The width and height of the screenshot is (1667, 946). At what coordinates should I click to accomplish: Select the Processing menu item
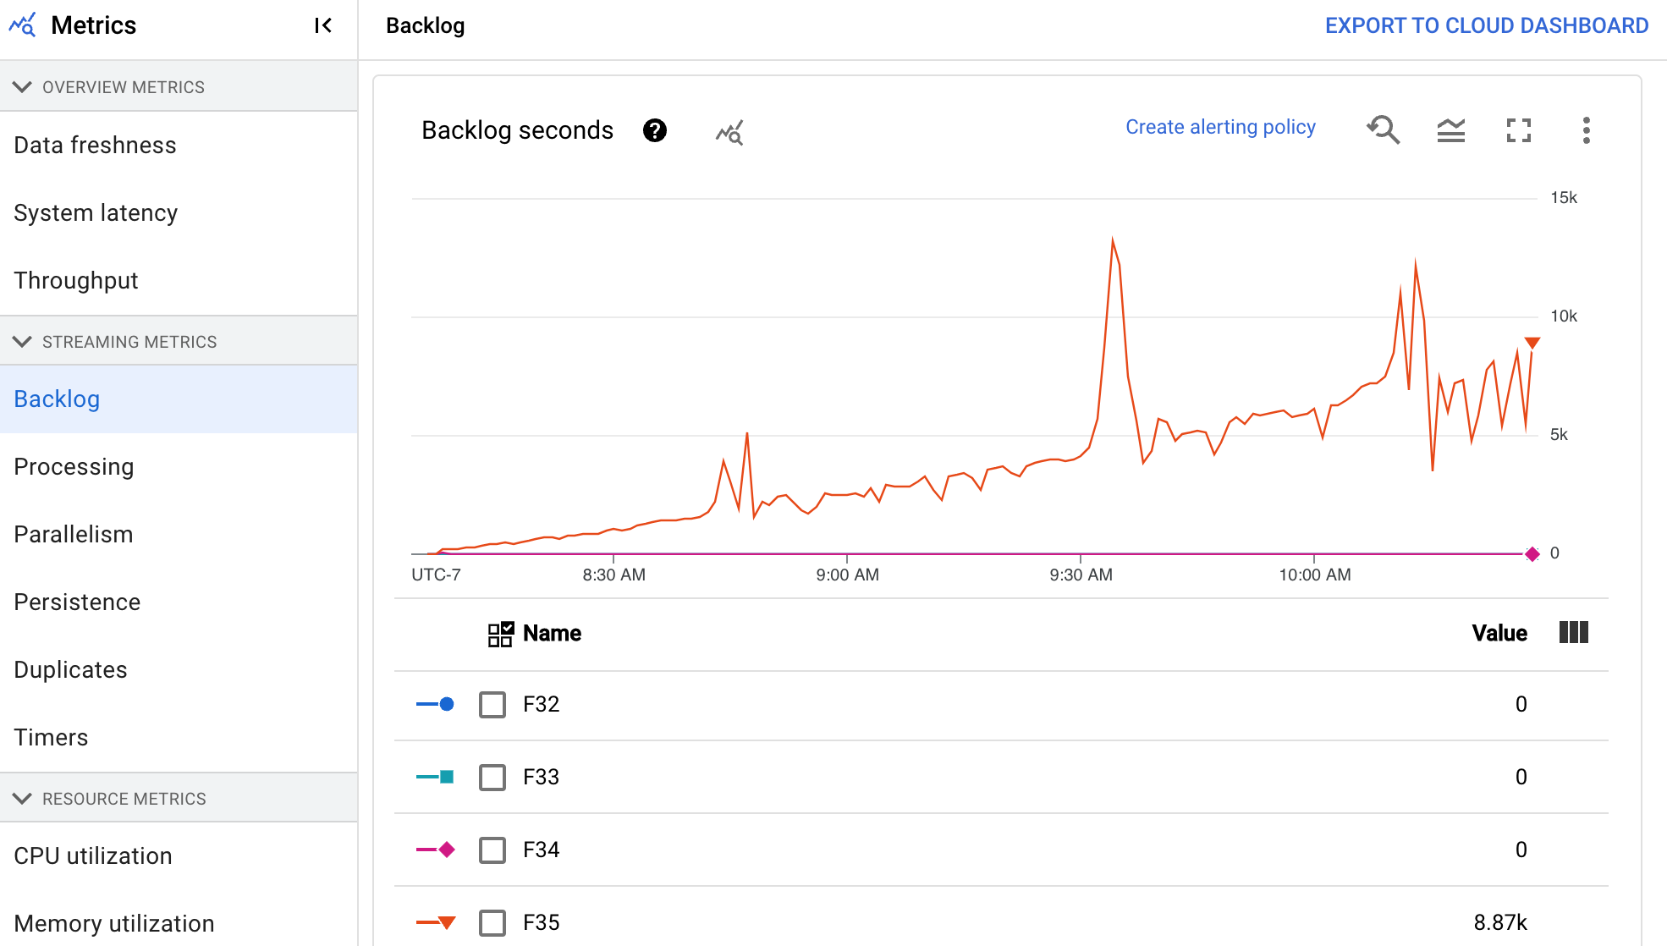click(74, 466)
